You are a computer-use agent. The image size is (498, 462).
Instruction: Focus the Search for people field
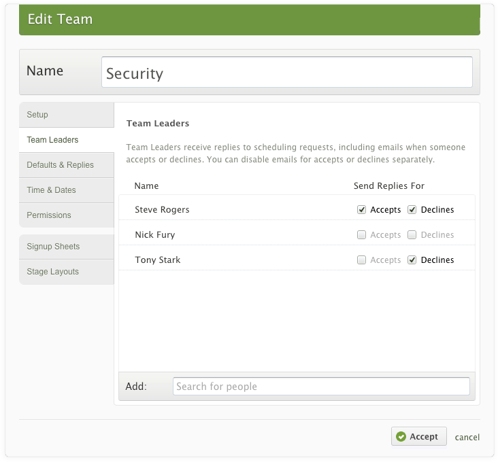pyautogui.click(x=320, y=387)
